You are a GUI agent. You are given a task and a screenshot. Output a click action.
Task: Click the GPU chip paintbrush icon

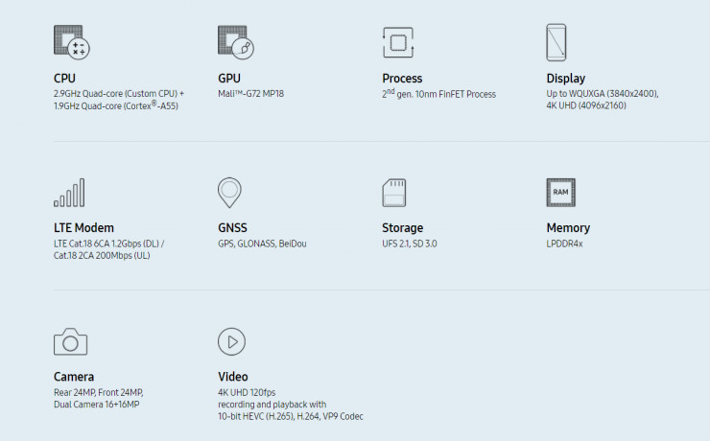235,42
